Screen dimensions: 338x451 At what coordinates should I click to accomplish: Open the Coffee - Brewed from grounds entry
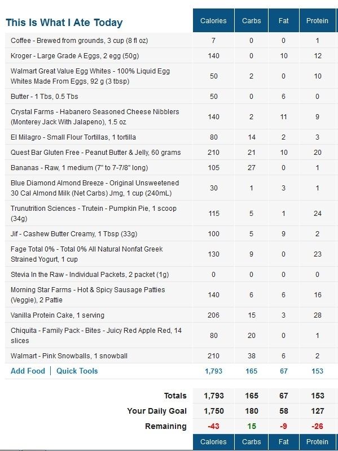(x=79, y=41)
